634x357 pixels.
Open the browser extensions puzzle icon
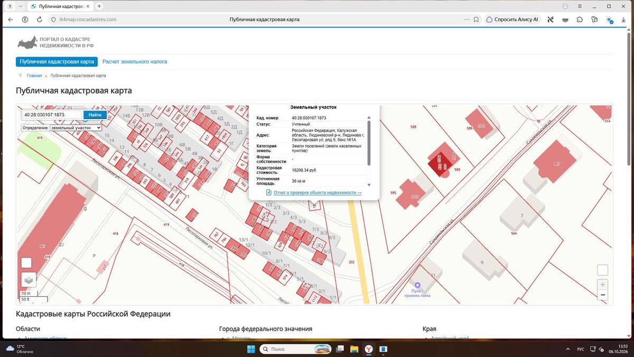(x=580, y=20)
